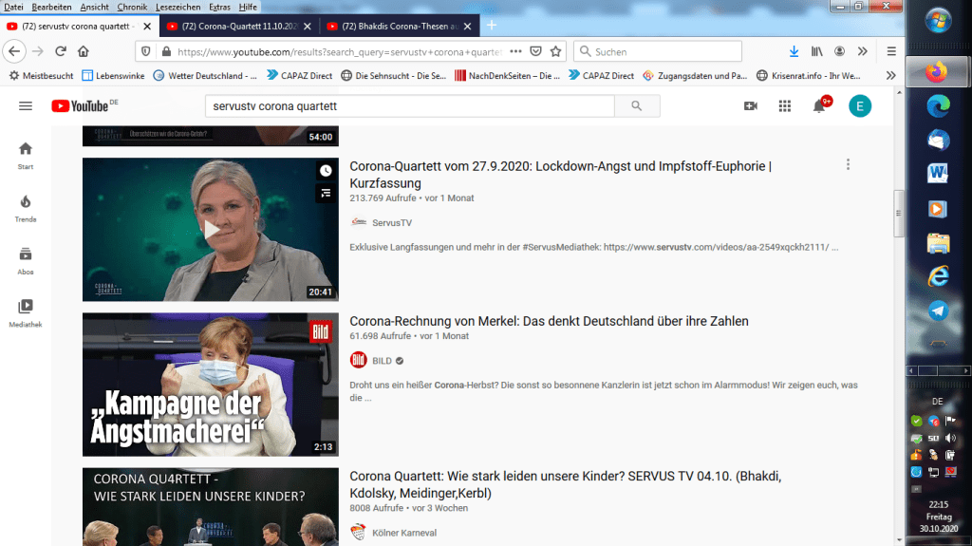Toggle watch later on the Corona-Quartett thumbnail
Image resolution: width=972 pixels, height=546 pixels.
click(326, 171)
